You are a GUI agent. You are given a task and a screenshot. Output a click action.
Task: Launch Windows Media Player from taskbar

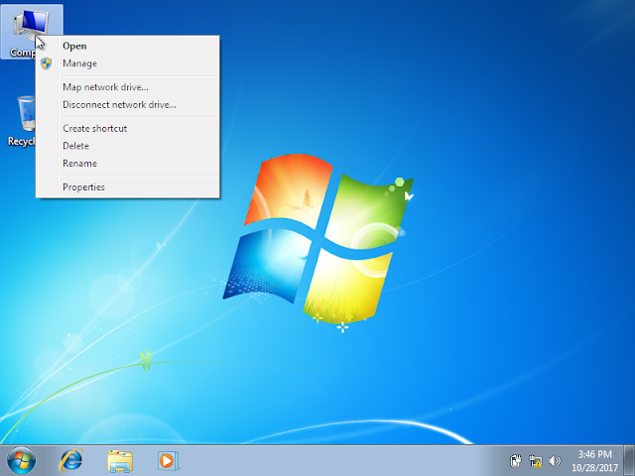[x=168, y=460]
